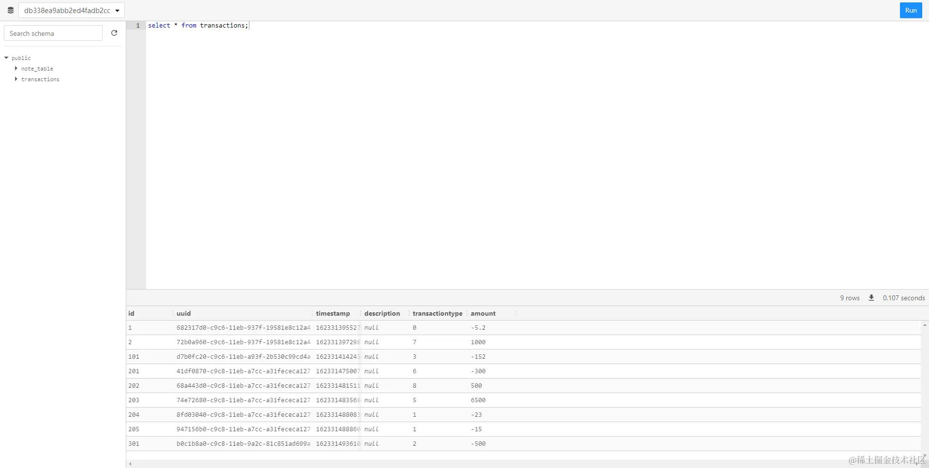
Task: Refresh the schema list
Action: pos(114,33)
